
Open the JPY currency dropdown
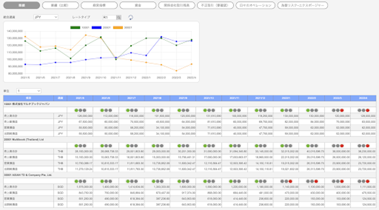(46, 17)
